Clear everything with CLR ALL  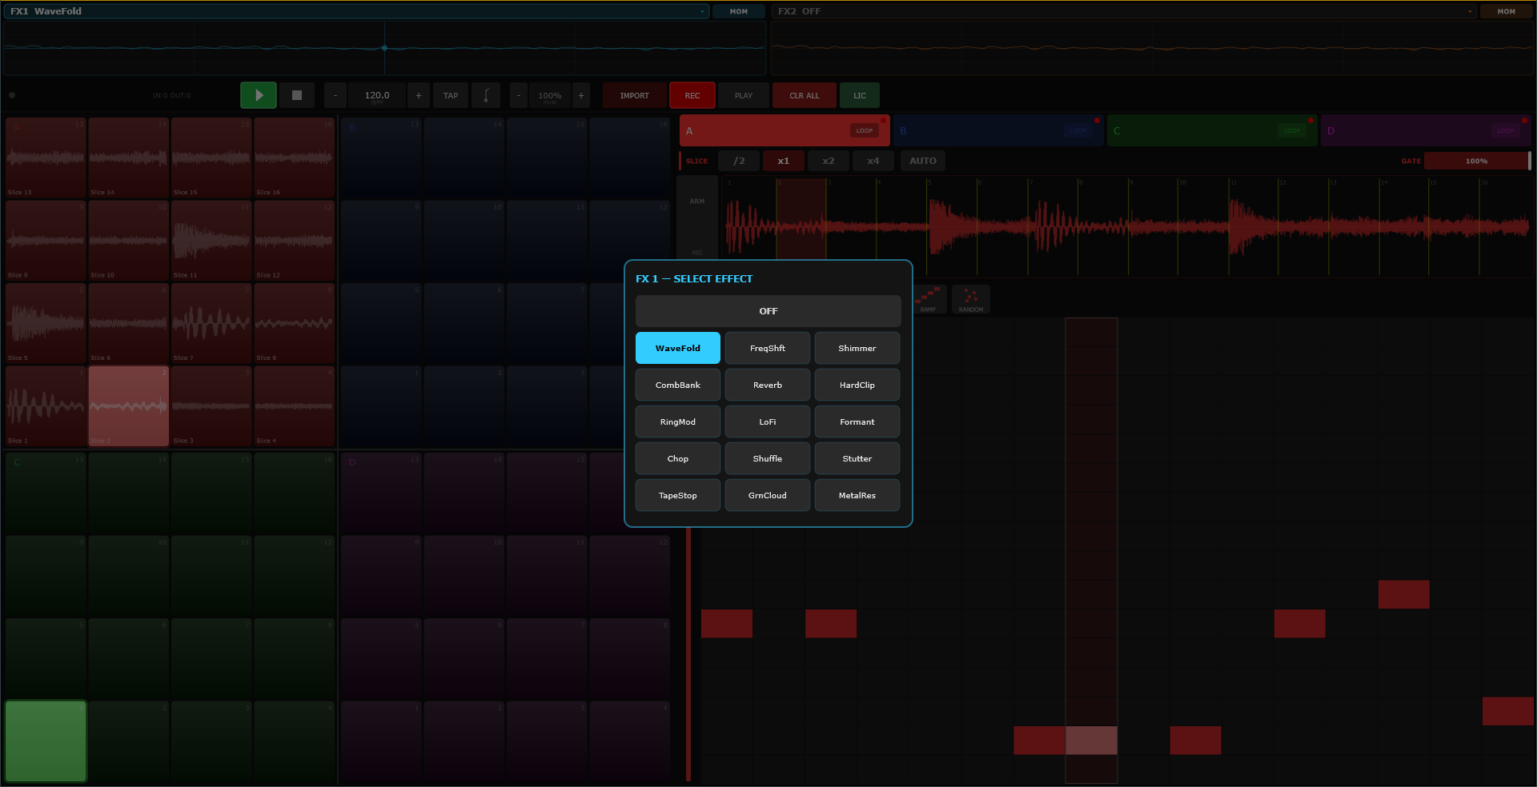click(805, 95)
